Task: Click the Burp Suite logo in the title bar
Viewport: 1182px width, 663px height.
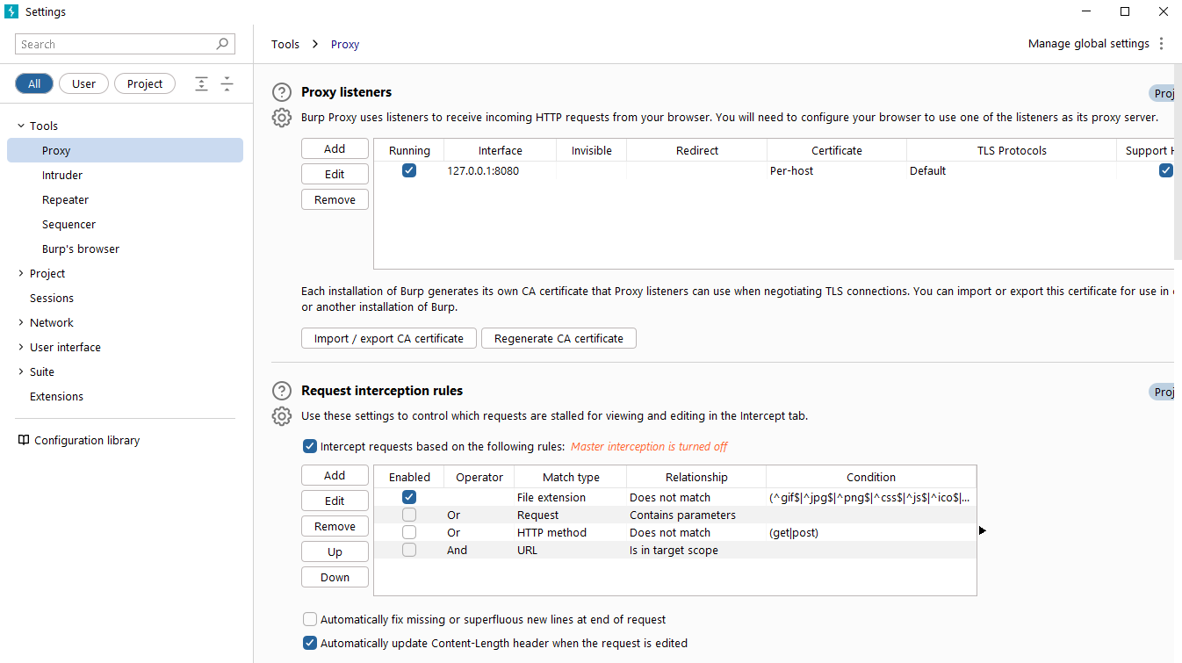Action: point(10,11)
